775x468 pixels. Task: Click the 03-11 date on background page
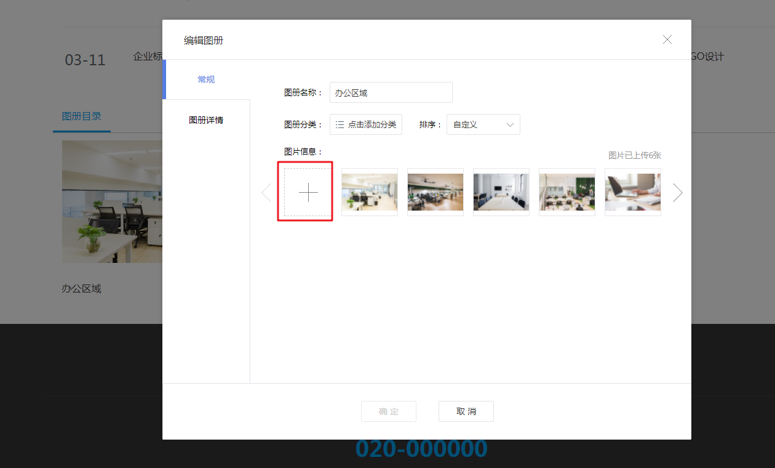click(x=85, y=60)
